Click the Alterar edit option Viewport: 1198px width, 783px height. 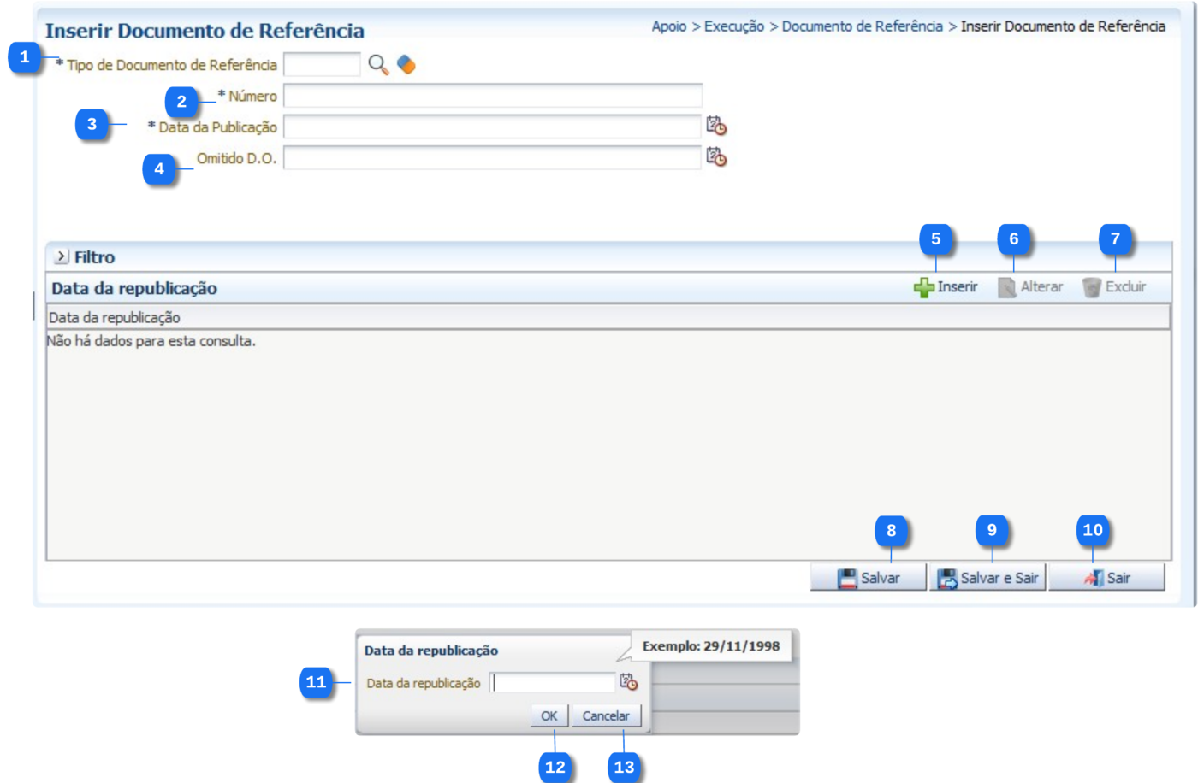[1030, 287]
